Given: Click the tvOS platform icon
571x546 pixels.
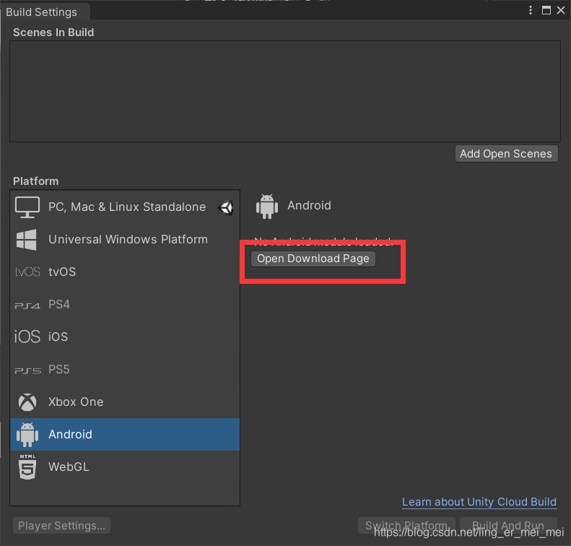Looking at the screenshot, I should [27, 272].
